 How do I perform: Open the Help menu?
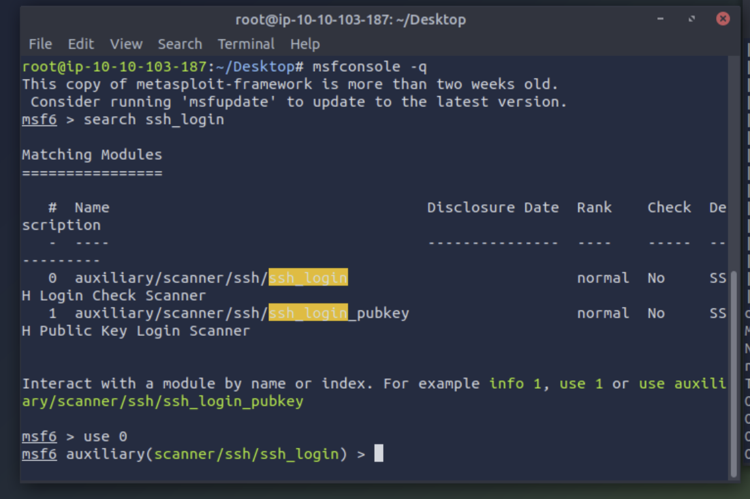(304, 44)
